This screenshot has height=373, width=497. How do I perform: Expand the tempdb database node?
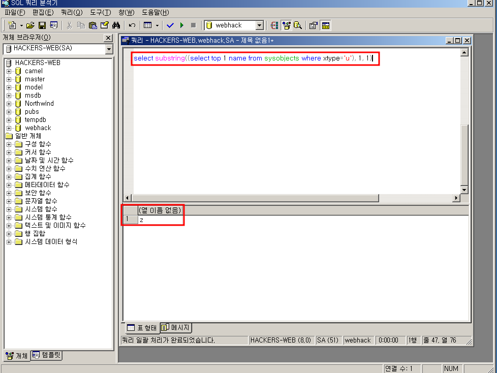(x=9, y=120)
